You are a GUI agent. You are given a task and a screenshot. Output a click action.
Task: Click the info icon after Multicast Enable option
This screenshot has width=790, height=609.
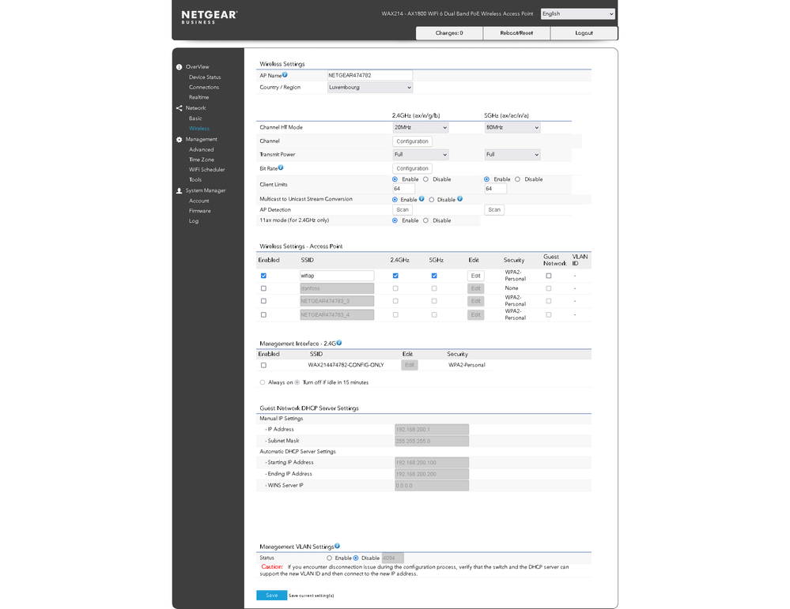click(421, 199)
